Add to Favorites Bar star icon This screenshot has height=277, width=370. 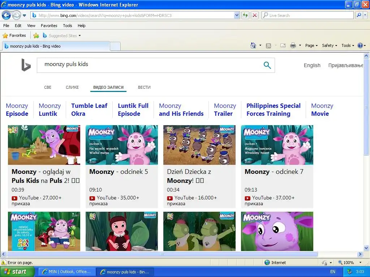36,35
